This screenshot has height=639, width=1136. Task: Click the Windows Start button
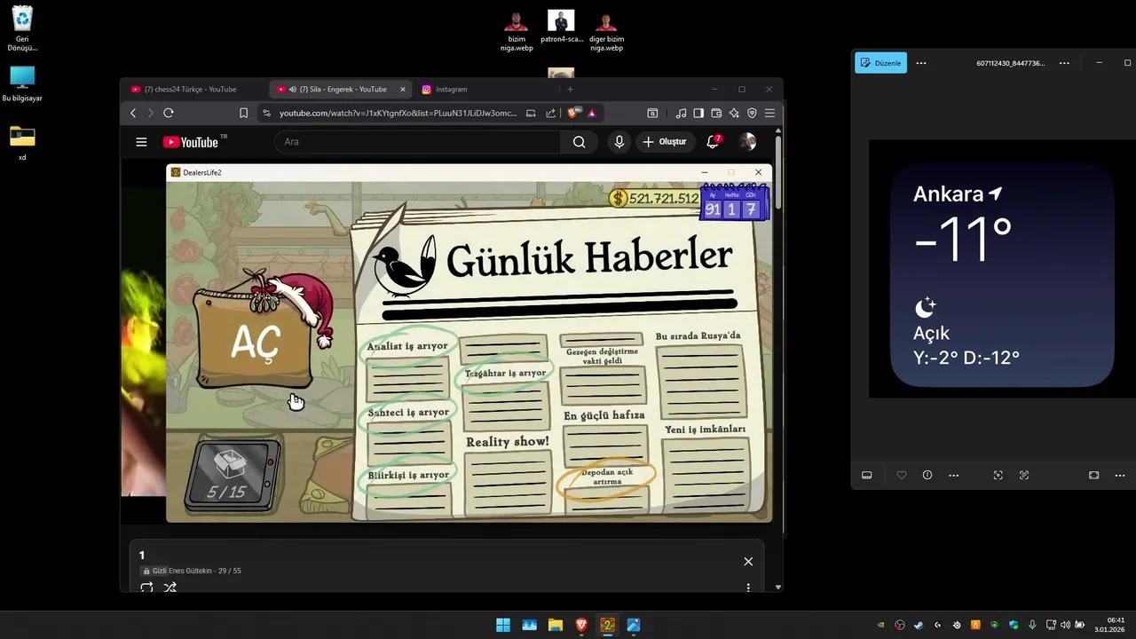[503, 625]
